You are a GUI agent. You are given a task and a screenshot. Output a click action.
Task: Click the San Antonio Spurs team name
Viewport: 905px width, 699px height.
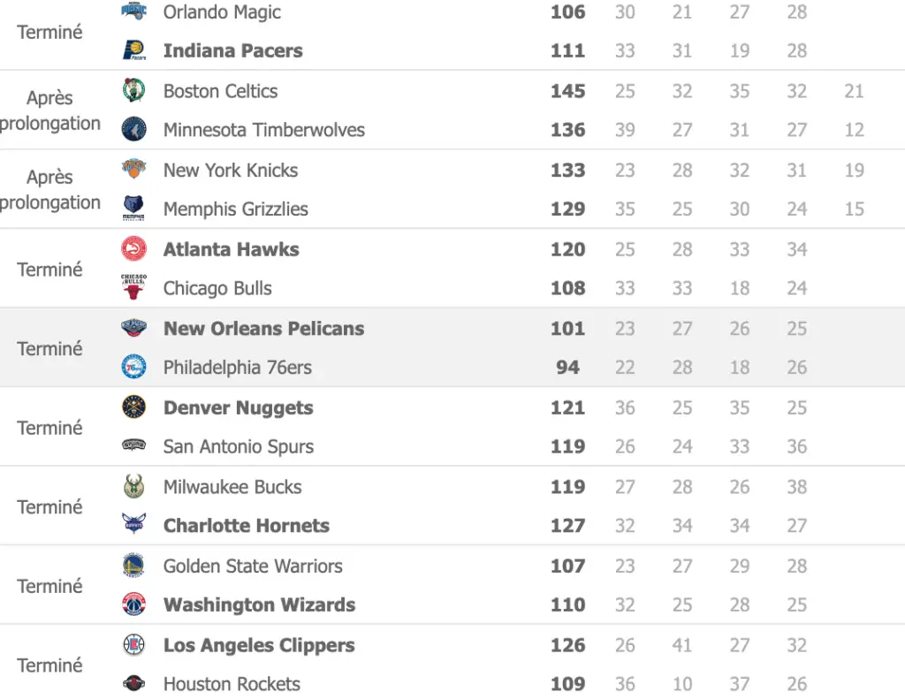click(238, 447)
